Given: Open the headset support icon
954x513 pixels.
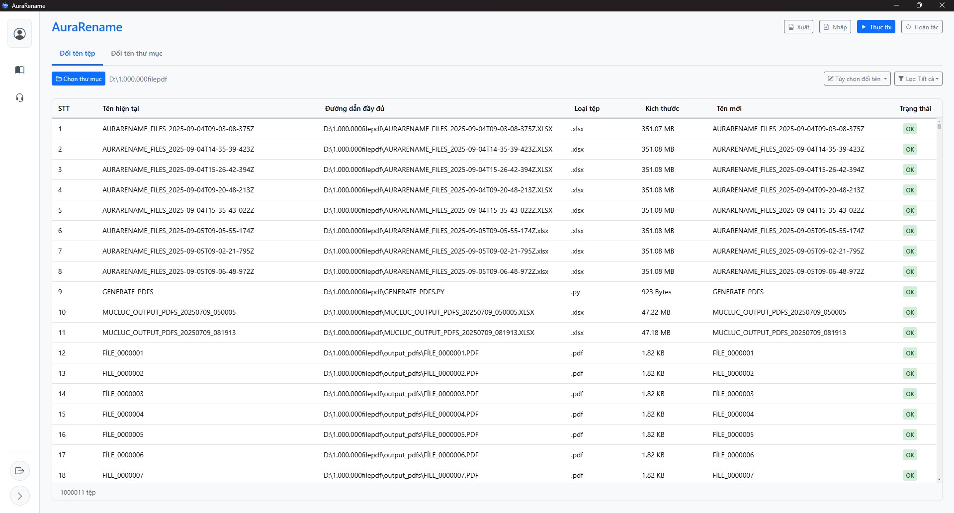Looking at the screenshot, I should [20, 97].
